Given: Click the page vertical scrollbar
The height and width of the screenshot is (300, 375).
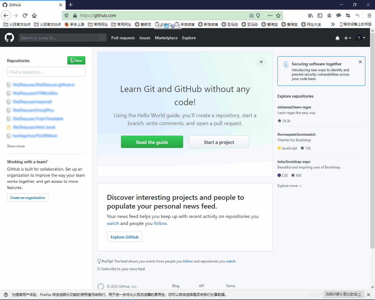Looking at the screenshot, I should coord(372,141).
